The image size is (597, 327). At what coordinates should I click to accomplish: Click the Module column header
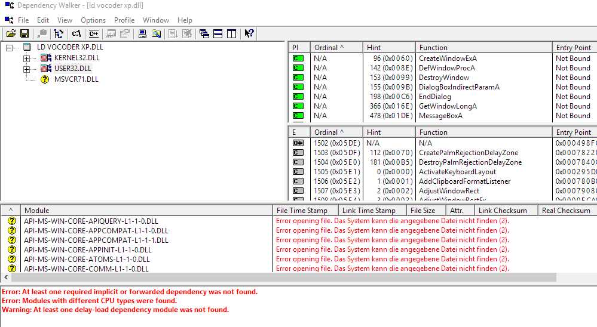point(146,210)
